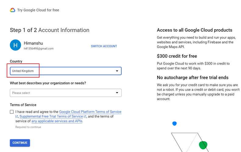Screen dimensions: 241x152
Task: Select the h41356498@gmail.com email address text
Action: coord(39,49)
